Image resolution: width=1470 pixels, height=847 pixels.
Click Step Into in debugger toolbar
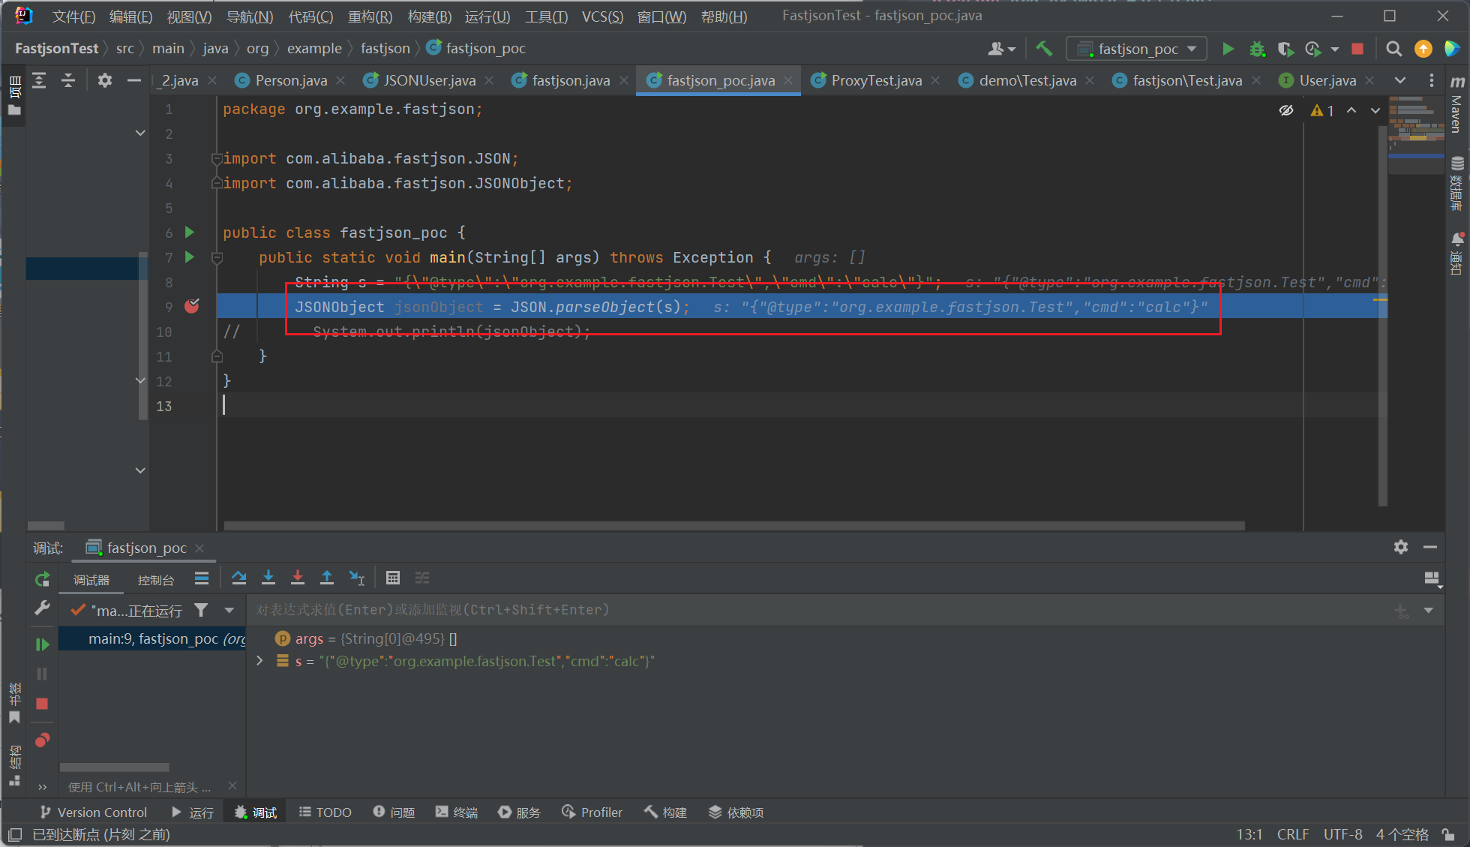pyautogui.click(x=268, y=578)
